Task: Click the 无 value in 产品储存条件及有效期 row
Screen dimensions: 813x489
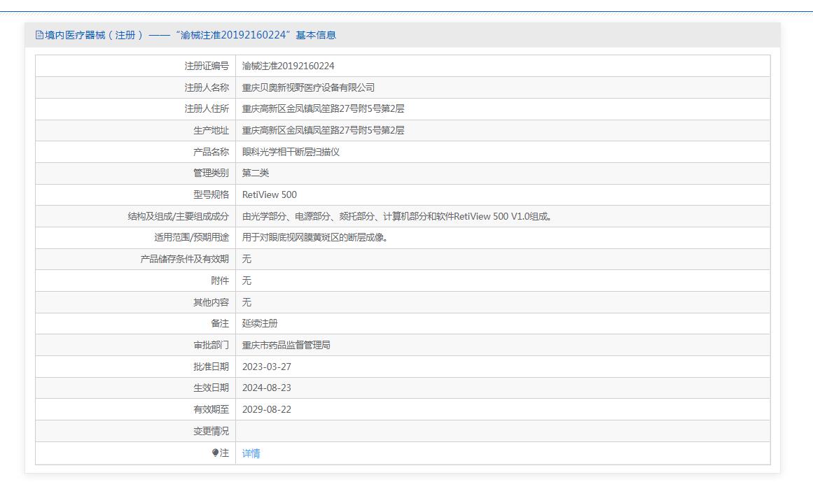Action: 246,259
